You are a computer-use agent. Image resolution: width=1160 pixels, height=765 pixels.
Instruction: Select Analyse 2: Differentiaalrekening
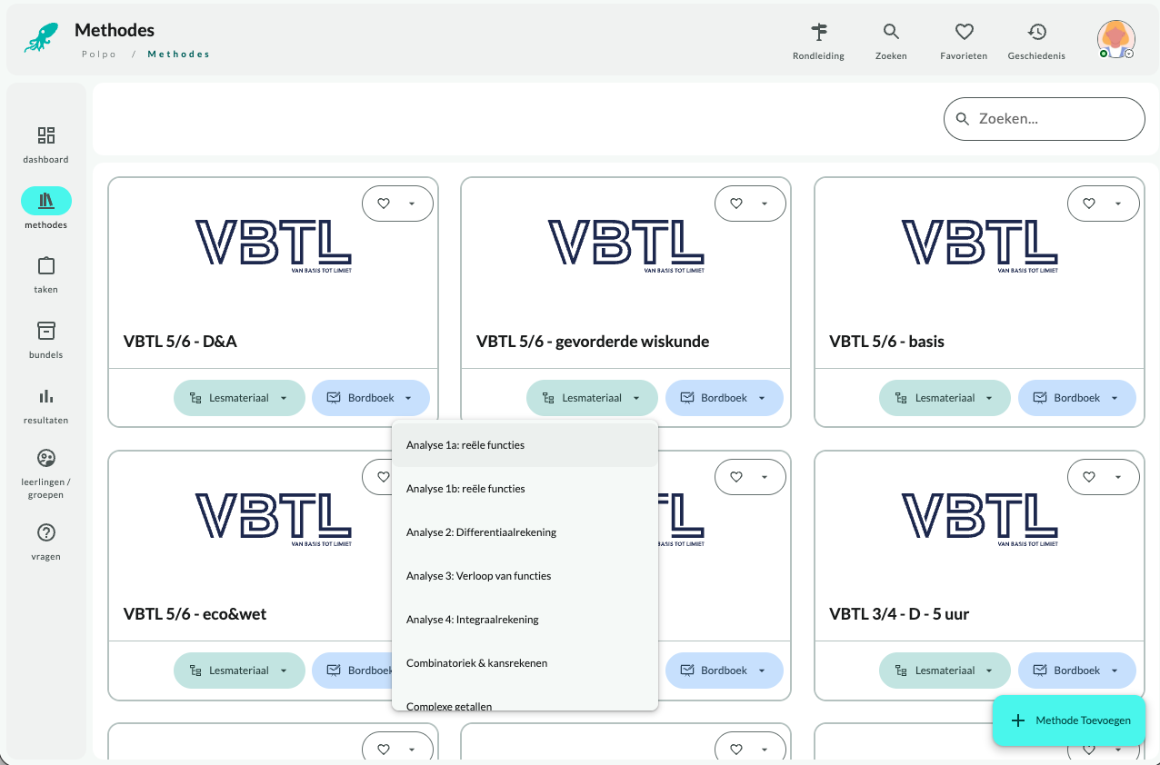point(525,532)
